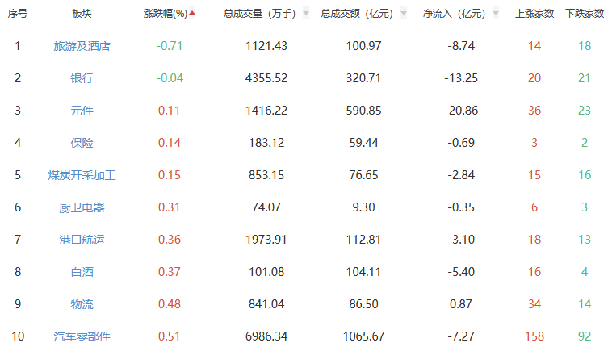Click the 上涨家数 column header
612x351 pixels.
534,14
